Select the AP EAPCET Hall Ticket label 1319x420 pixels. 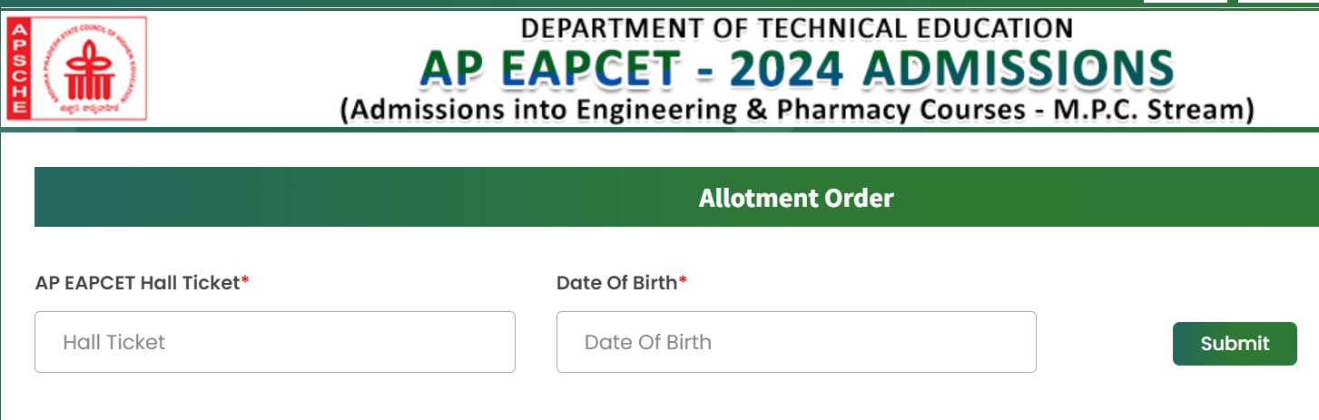pyautogui.click(x=138, y=283)
